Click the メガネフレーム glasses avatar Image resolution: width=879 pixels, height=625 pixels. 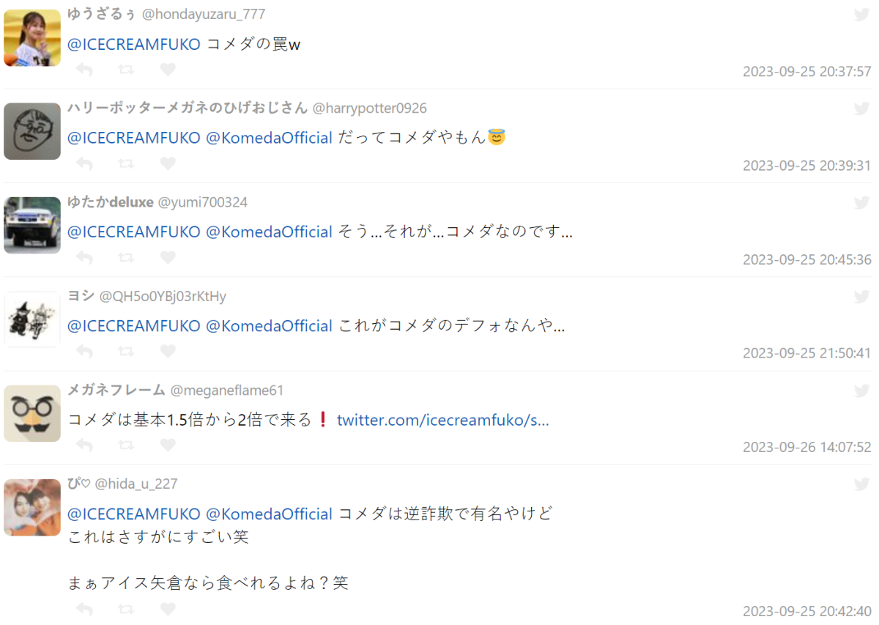tap(32, 413)
